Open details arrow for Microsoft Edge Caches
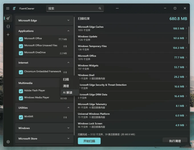The height and width of the screenshot is (150, 194). 186,28
